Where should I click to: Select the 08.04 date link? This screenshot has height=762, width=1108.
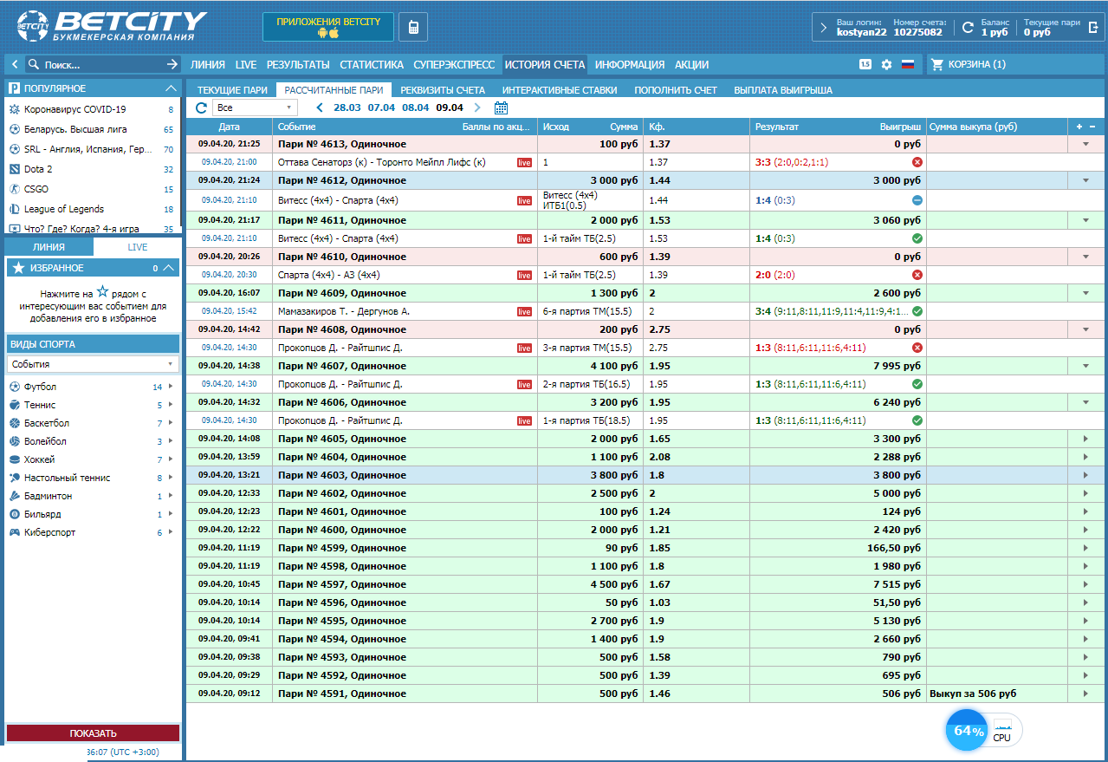(x=416, y=107)
